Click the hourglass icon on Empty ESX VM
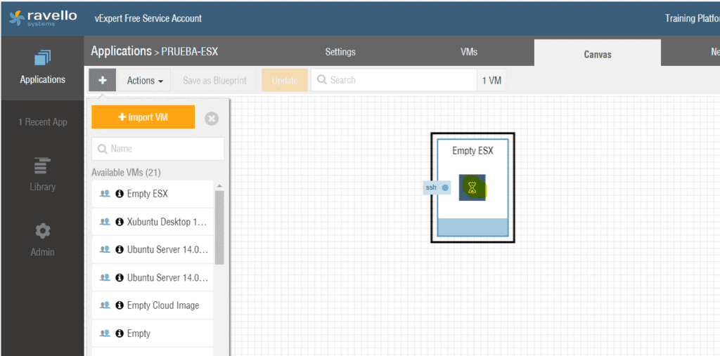 (x=472, y=187)
